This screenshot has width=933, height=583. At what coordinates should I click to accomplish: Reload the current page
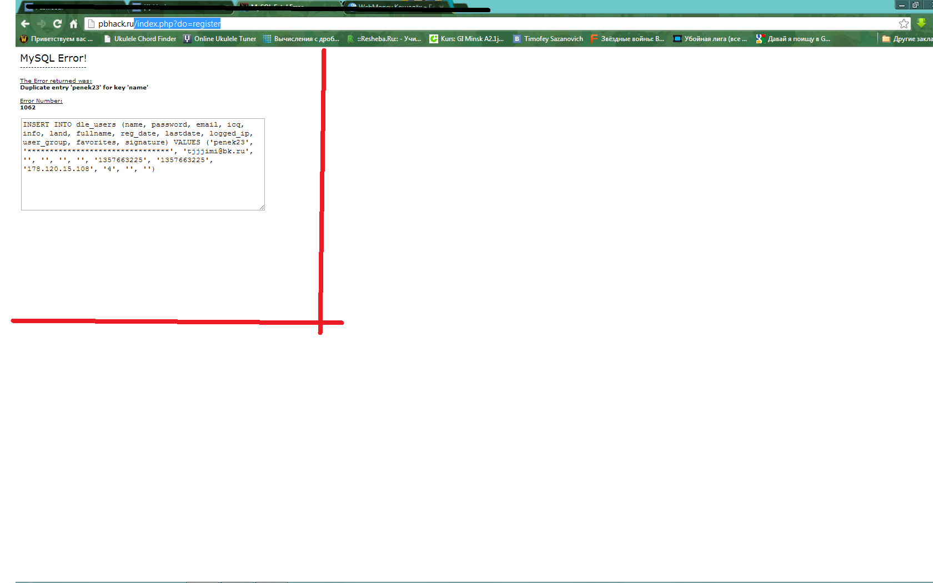(57, 24)
